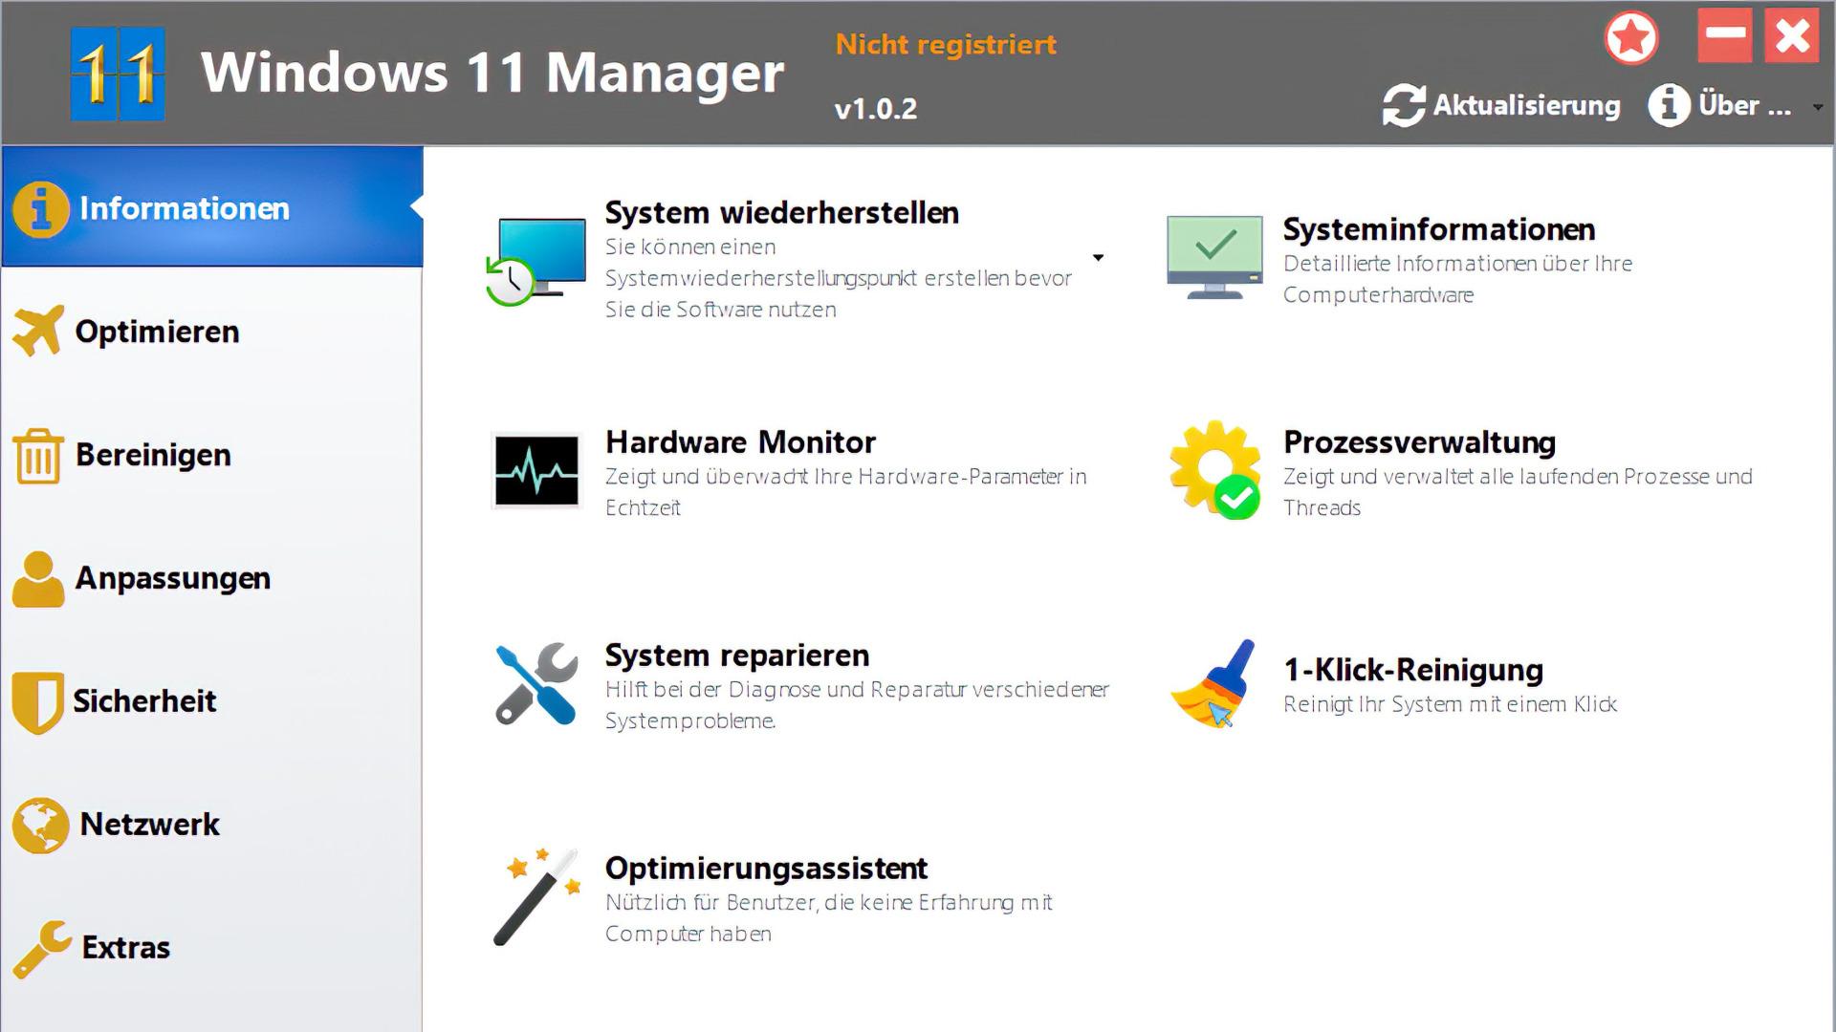Image resolution: width=1836 pixels, height=1032 pixels.
Task: Run 1-Klick-Reinigung
Action: [1413, 670]
